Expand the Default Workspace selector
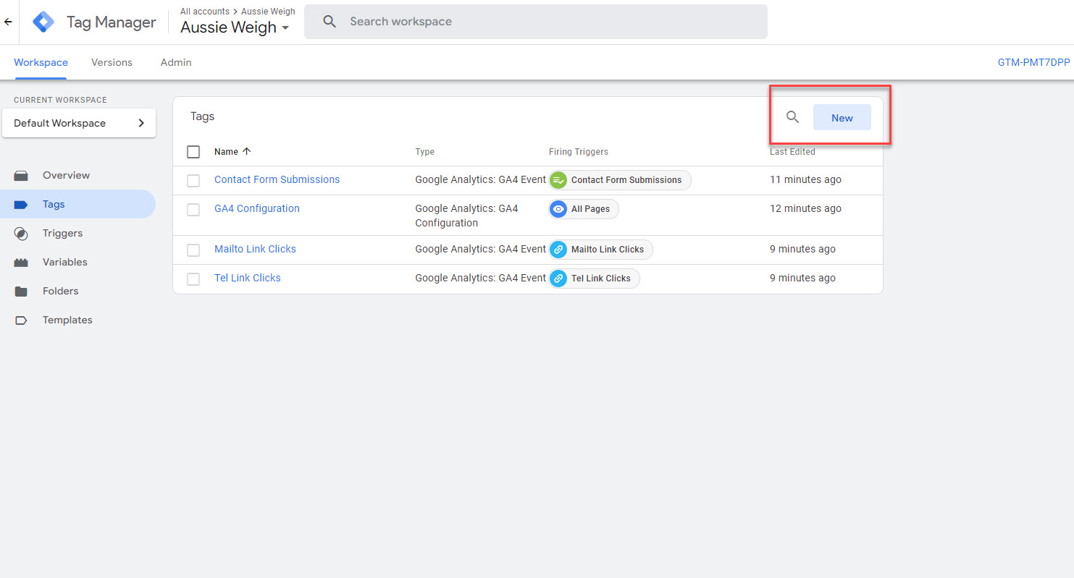 79,123
